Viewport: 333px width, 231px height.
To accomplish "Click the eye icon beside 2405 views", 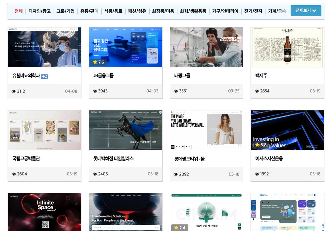I will tap(95, 174).
